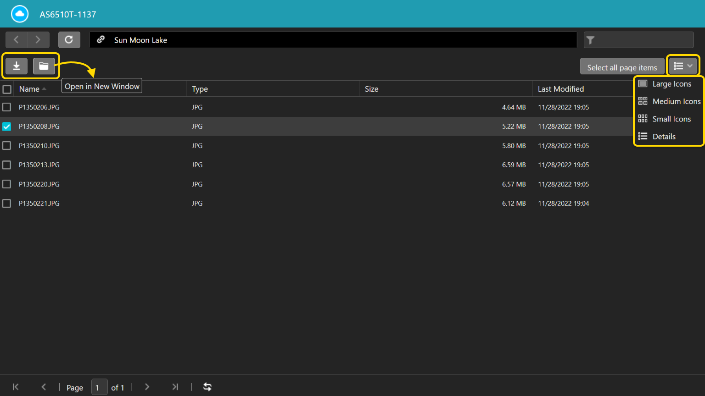705x396 pixels.
Task: Click the reload arrows icon in the footer
Action: pyautogui.click(x=207, y=387)
